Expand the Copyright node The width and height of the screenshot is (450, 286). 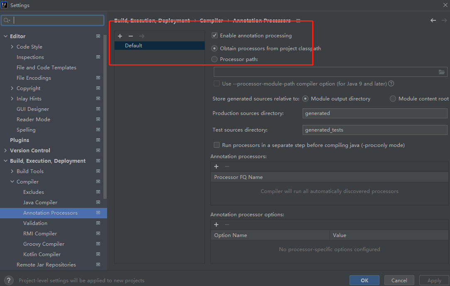(x=12, y=88)
